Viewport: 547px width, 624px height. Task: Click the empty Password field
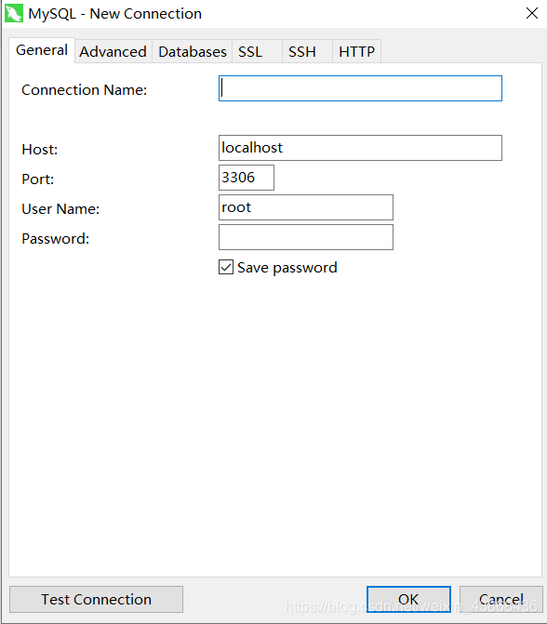[306, 237]
